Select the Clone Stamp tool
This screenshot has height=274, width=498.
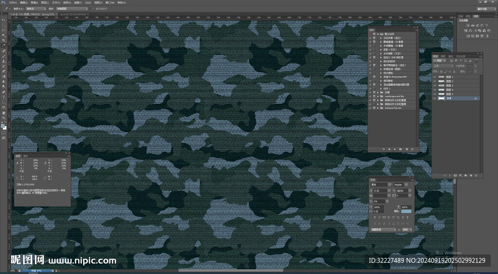click(x=4, y=61)
